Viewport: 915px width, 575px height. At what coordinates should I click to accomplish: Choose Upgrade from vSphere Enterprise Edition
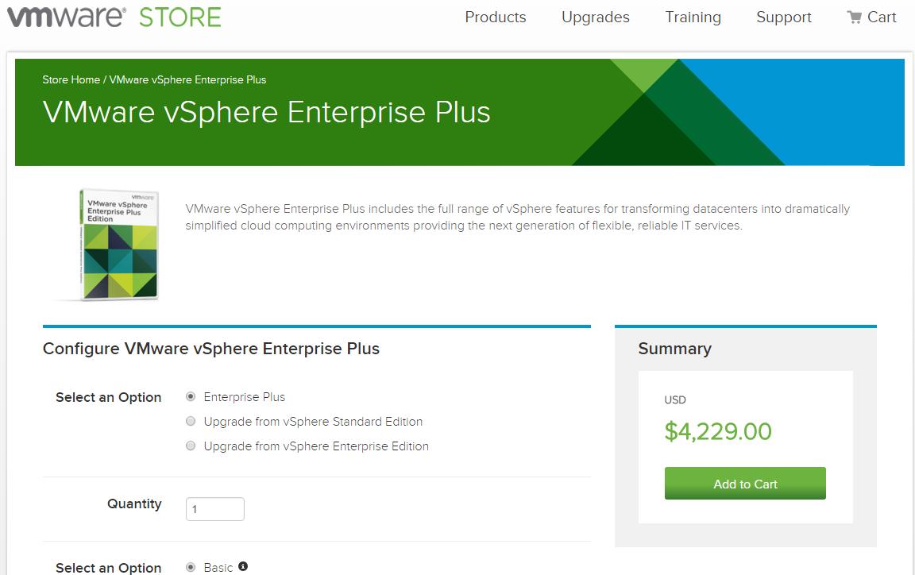pos(191,446)
